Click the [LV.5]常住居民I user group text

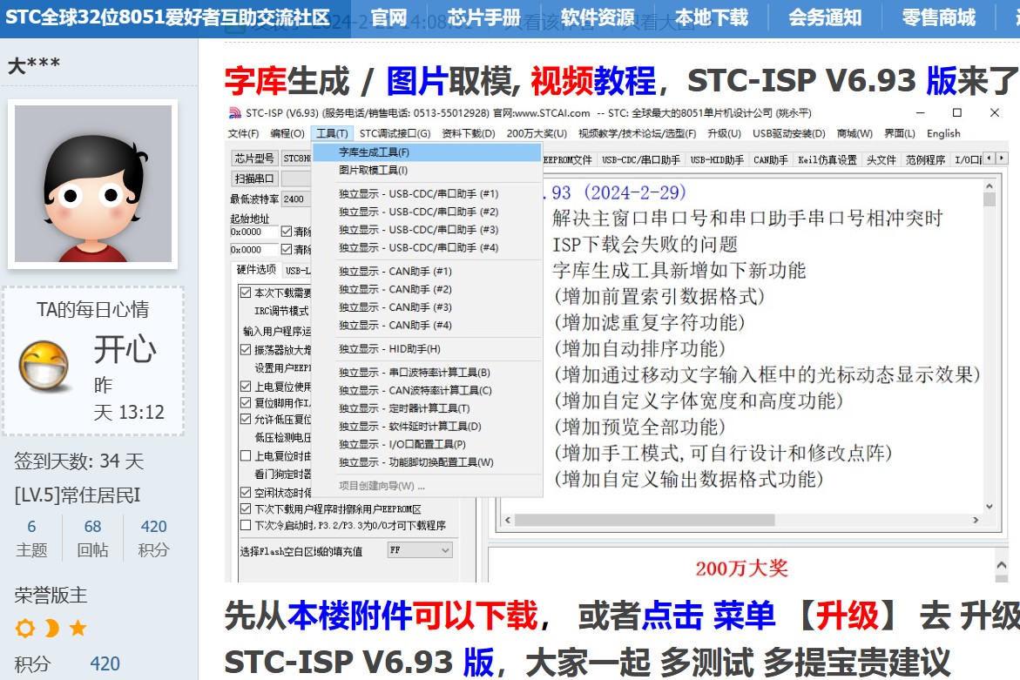[x=78, y=495]
